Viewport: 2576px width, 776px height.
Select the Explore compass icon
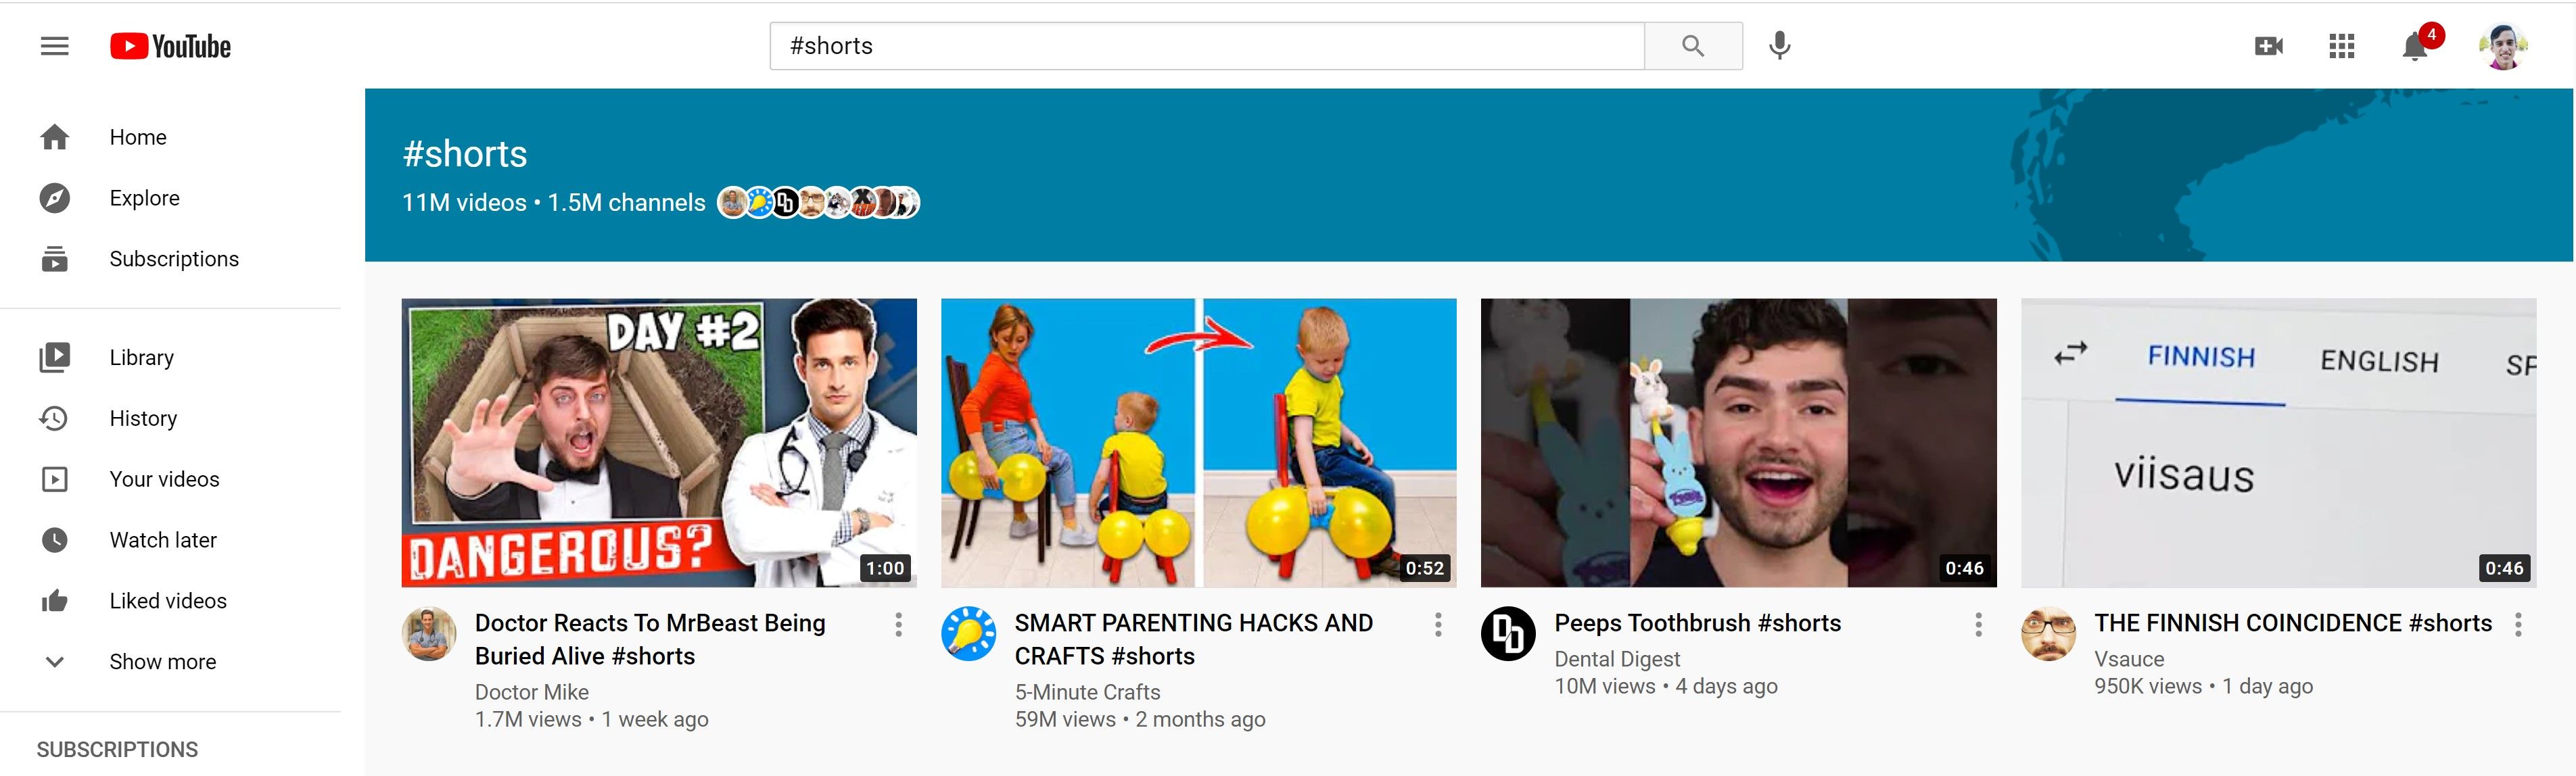(54, 197)
